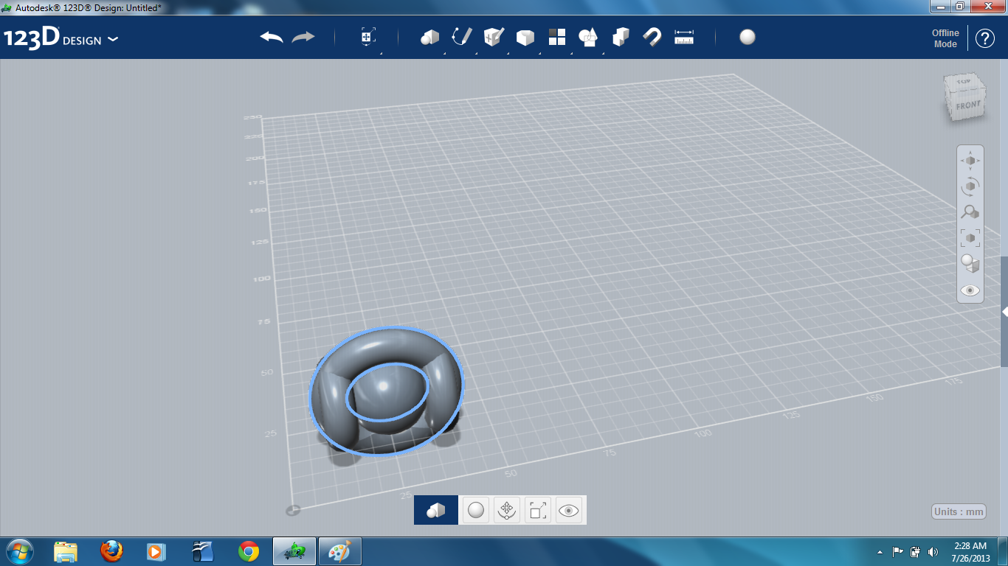This screenshot has height=566, width=1008.
Task: Undo the last action
Action: (x=272, y=37)
